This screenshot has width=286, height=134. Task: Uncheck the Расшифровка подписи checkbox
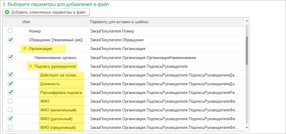(10, 92)
